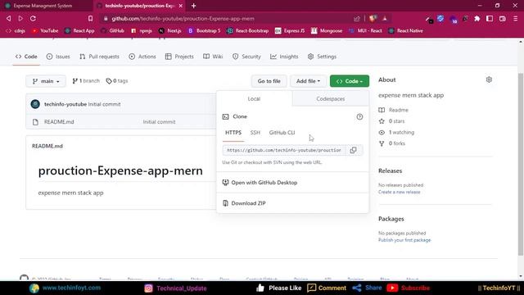Open the MUI - React bookmark

pos(365,31)
